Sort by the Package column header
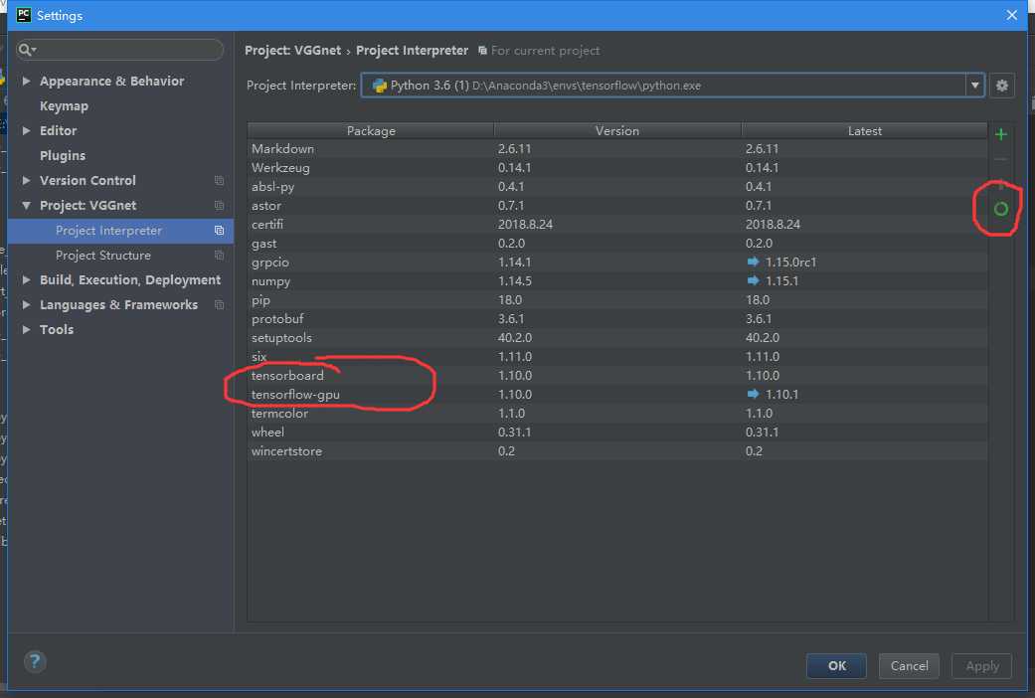The width and height of the screenshot is (1035, 698). pos(371,131)
